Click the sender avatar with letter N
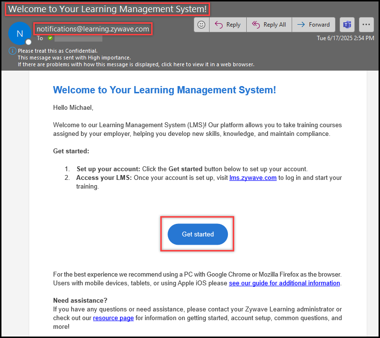 20,33
